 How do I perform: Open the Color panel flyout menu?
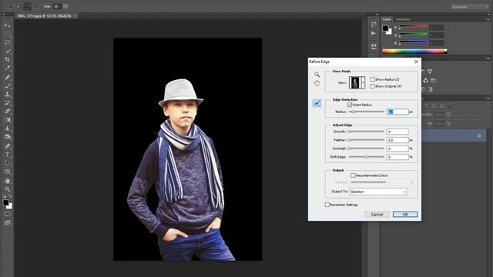(487, 19)
